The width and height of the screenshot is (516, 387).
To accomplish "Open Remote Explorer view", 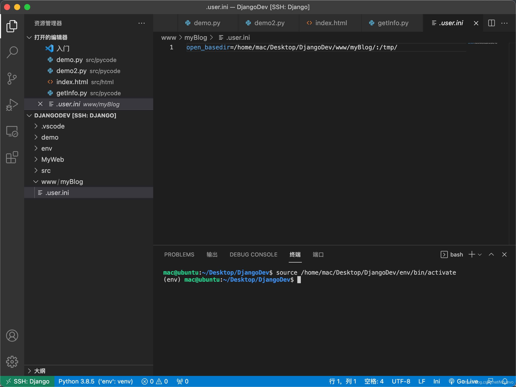I will (12, 131).
